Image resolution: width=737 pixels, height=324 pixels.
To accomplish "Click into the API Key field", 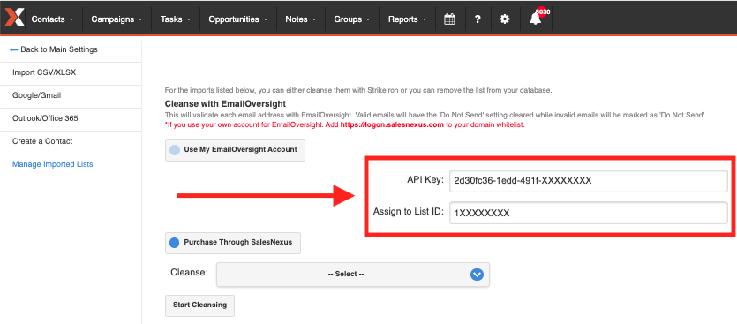I will tap(588, 181).
